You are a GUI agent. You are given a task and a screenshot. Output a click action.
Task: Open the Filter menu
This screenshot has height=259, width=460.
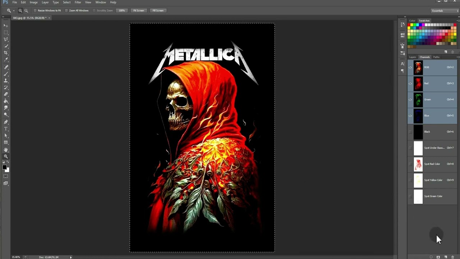pos(78,3)
